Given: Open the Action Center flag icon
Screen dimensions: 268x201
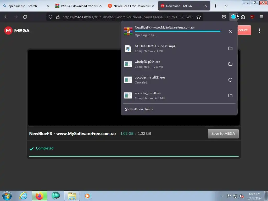Looking at the screenshot, I should click(x=229, y=196).
